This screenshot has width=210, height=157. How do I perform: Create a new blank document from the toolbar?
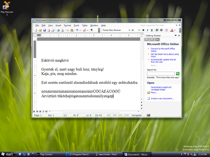(36, 30)
